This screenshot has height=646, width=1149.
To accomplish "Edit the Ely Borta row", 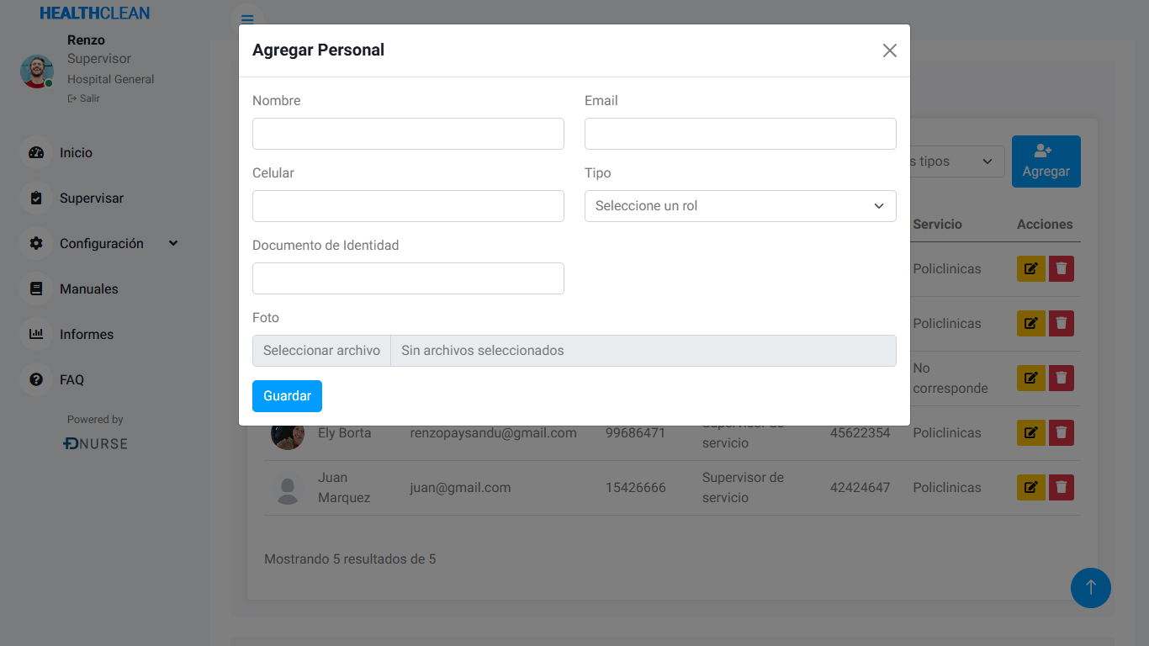I will (x=1031, y=433).
